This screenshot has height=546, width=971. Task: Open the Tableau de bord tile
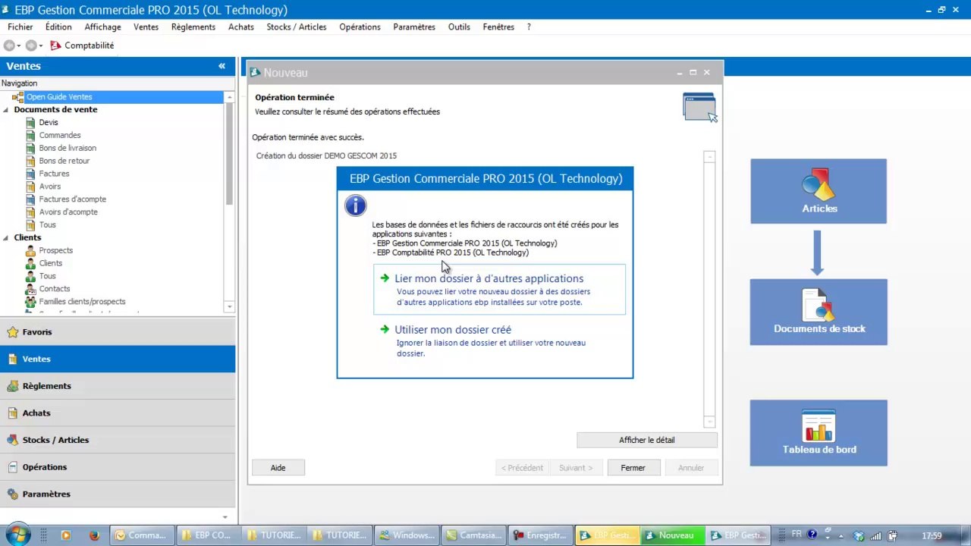pyautogui.click(x=819, y=433)
